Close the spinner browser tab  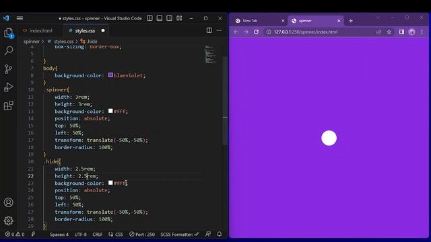pyautogui.click(x=339, y=21)
